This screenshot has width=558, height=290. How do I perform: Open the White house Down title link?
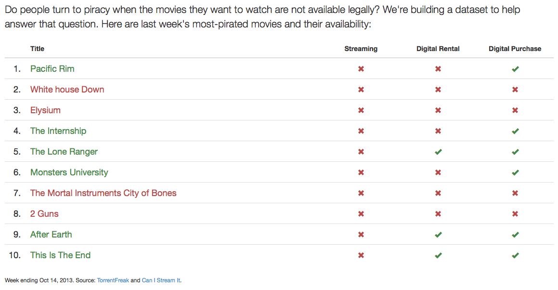(x=67, y=90)
